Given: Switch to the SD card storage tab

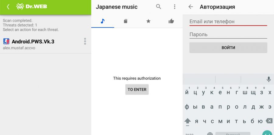Looking at the screenshot, I should coord(125,21).
